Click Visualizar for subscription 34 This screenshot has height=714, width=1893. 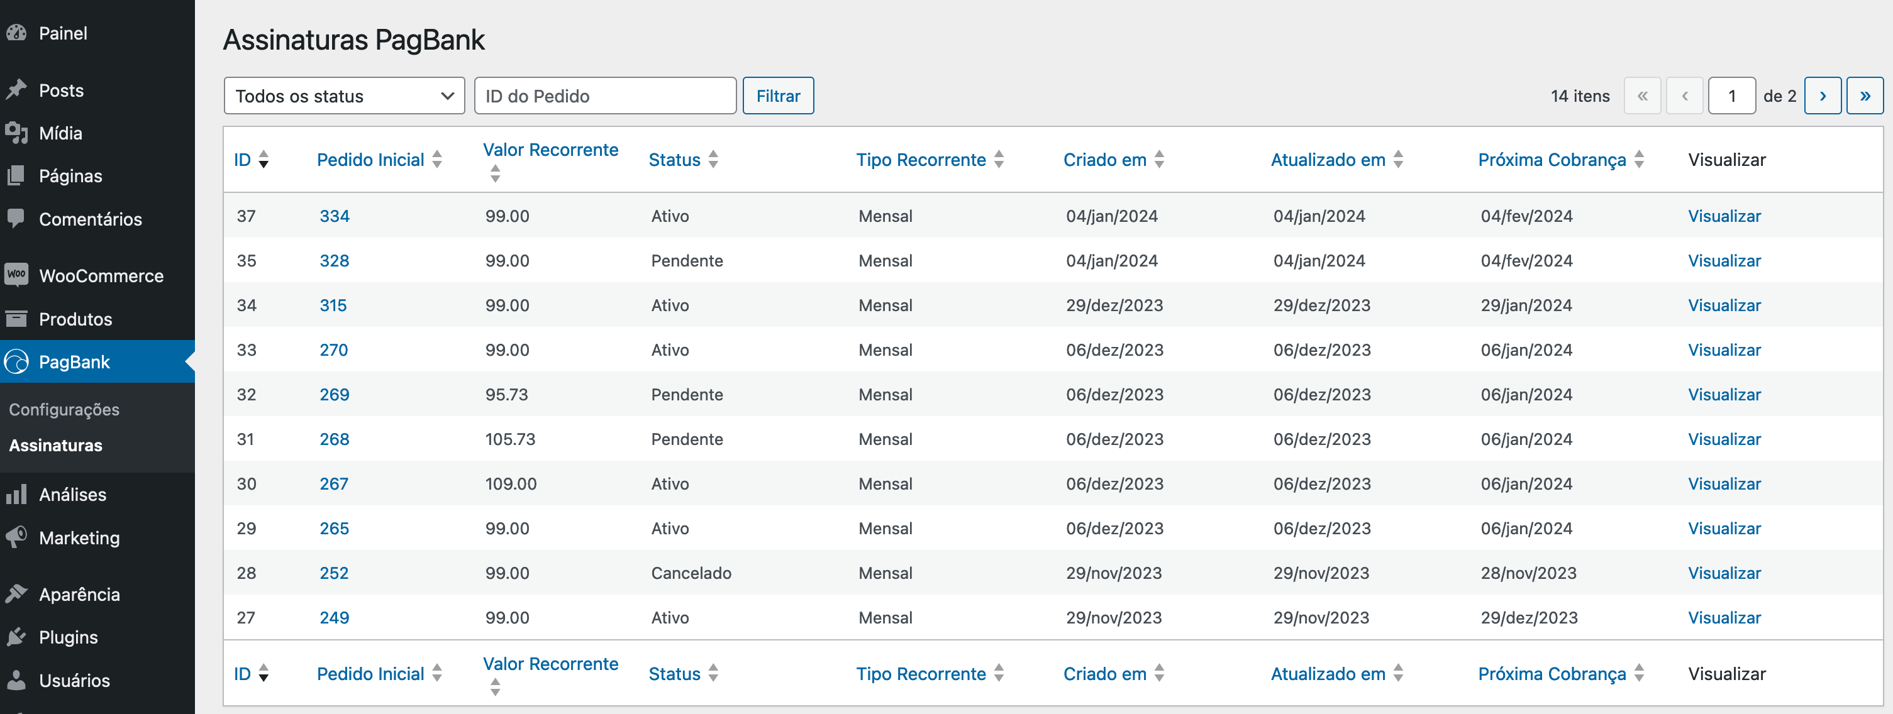(1724, 305)
